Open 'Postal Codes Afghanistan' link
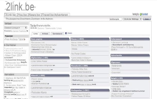The image size is (157, 99). tap(42, 70)
